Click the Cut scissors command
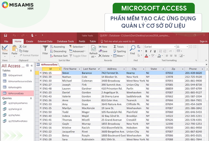Screen dimensions: 209x141 [x=23, y=47]
